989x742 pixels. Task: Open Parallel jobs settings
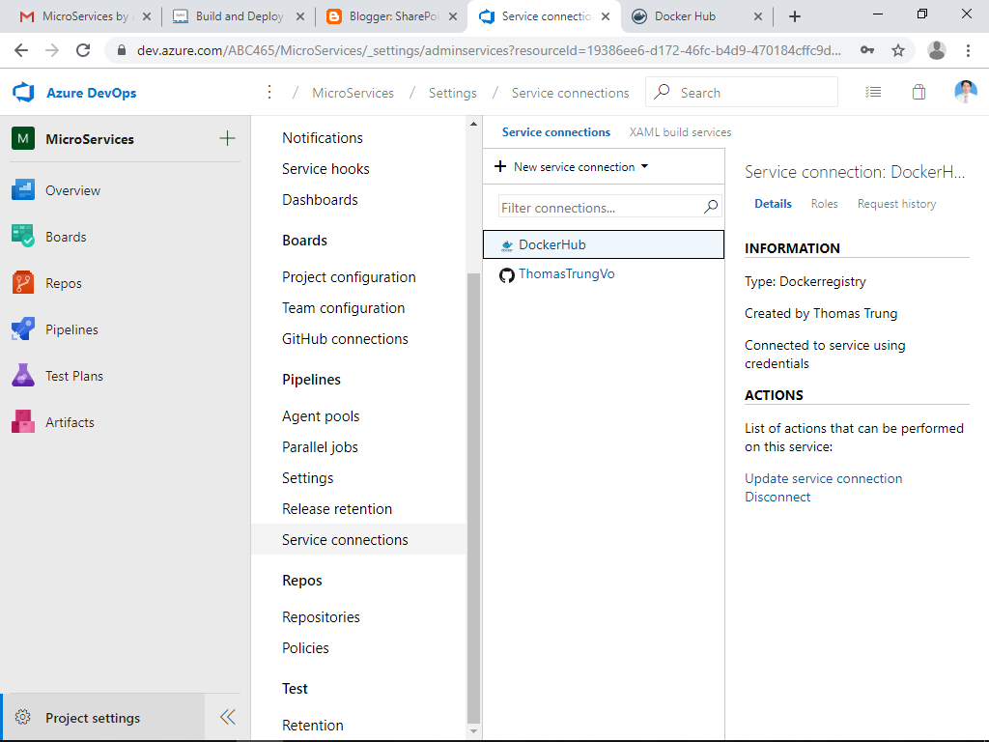pos(320,446)
